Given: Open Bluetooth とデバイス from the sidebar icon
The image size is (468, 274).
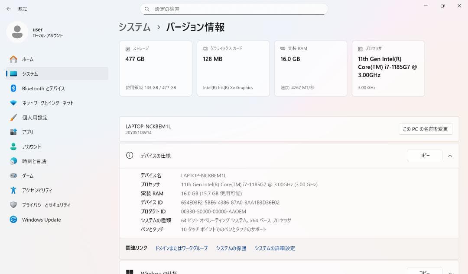Looking at the screenshot, I should (13, 88).
